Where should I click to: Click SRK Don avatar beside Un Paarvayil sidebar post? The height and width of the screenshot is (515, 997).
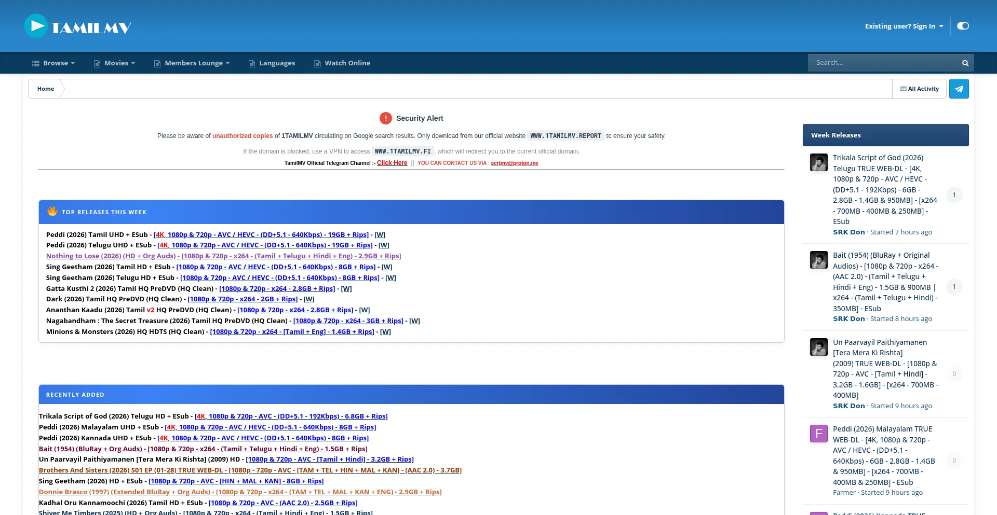pyautogui.click(x=819, y=347)
